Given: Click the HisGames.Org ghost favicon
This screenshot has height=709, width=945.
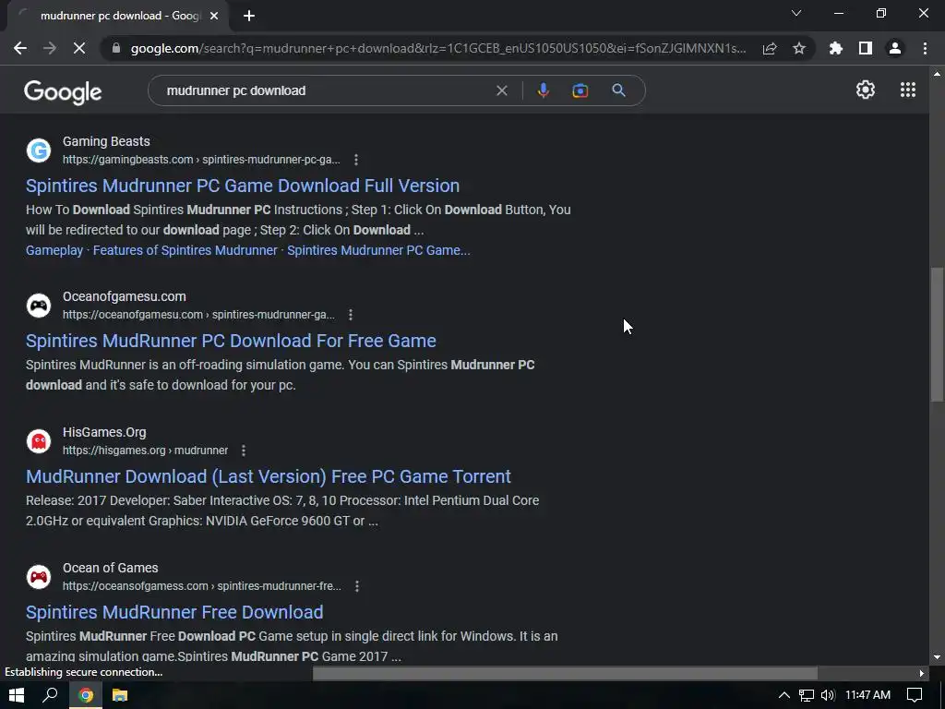Looking at the screenshot, I should click(x=39, y=441).
